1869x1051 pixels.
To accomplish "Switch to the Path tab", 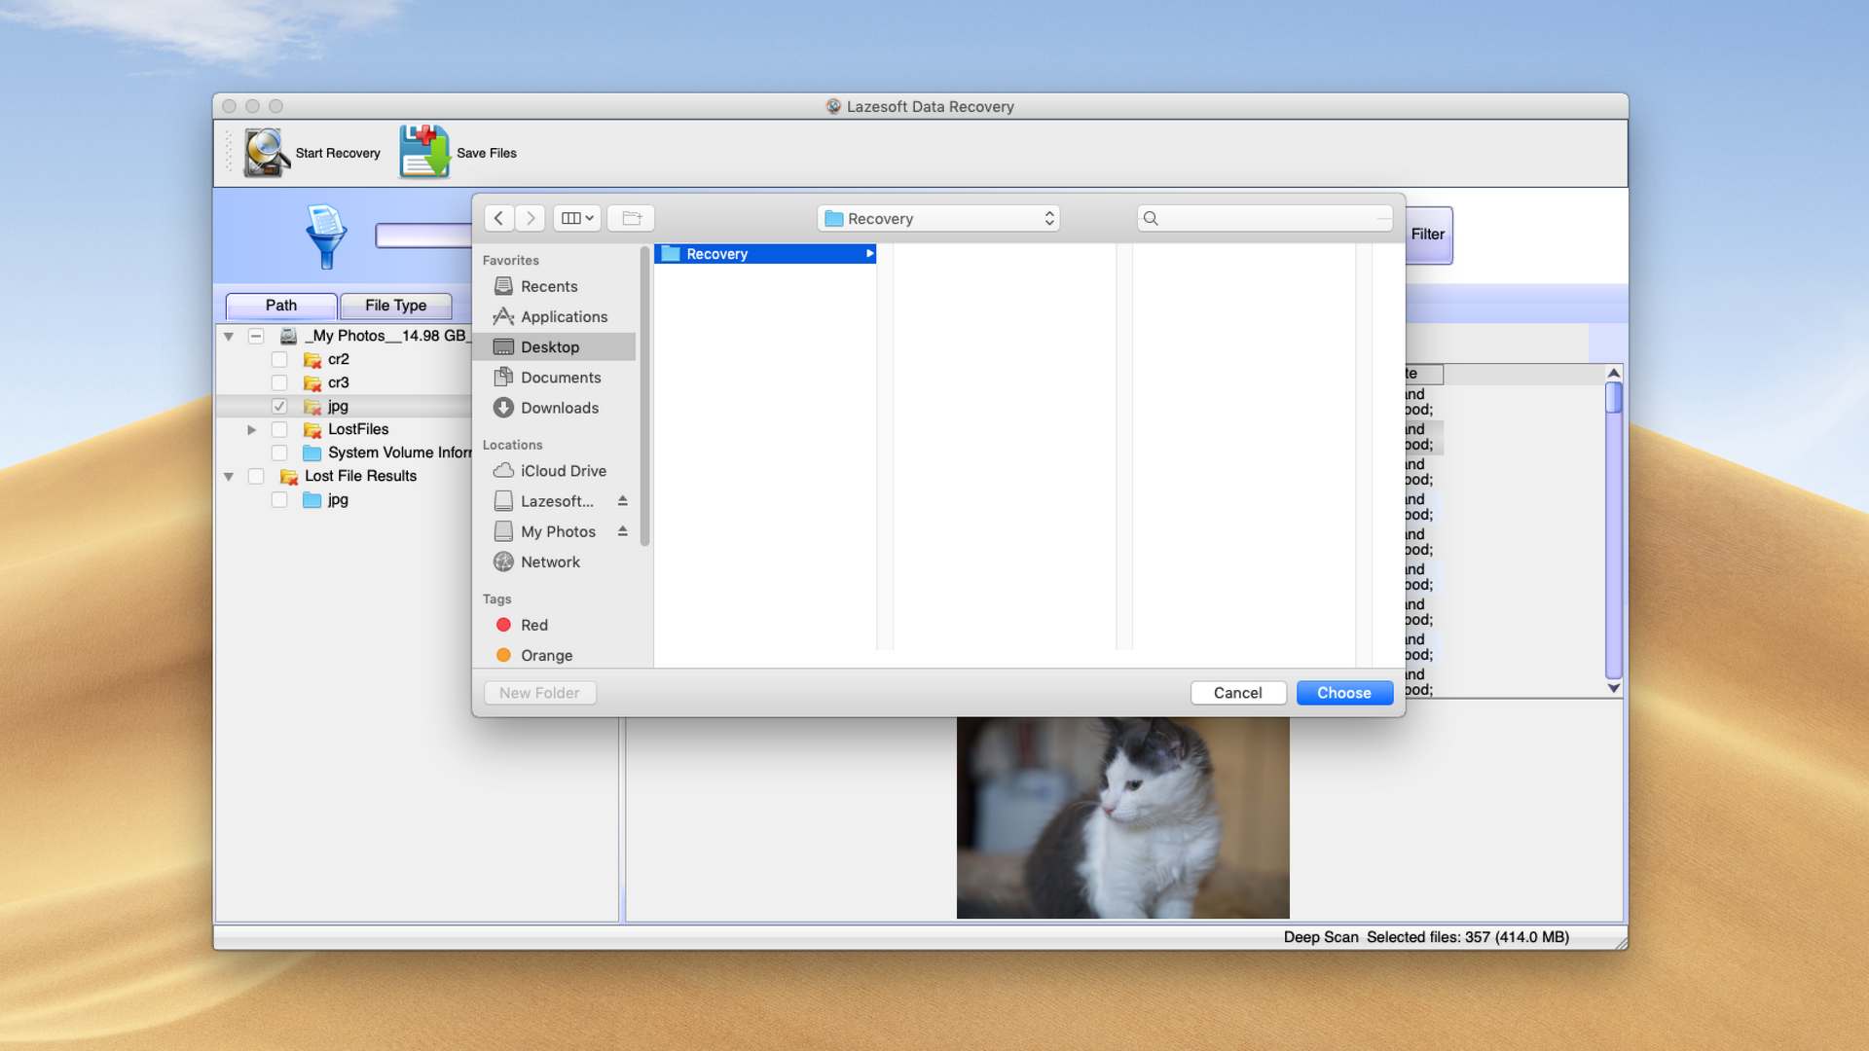I will [281, 306].
